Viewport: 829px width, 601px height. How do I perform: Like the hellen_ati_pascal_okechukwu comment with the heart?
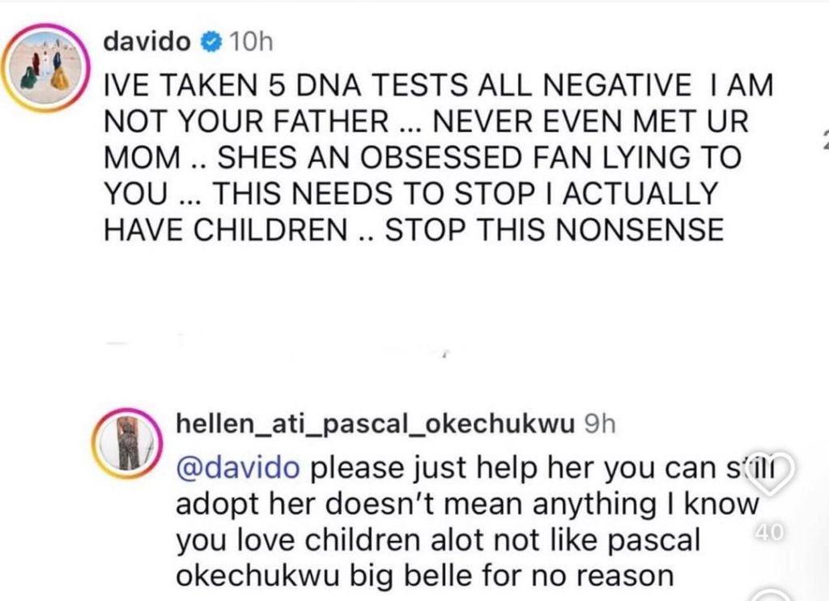coord(770,471)
